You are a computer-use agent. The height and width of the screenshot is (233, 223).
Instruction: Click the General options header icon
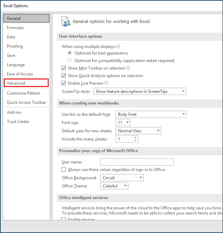pyautogui.click(x=66, y=21)
